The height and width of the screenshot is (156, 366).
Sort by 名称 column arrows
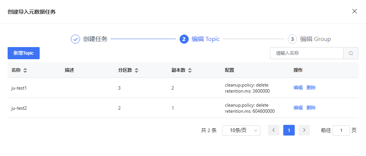point(25,70)
